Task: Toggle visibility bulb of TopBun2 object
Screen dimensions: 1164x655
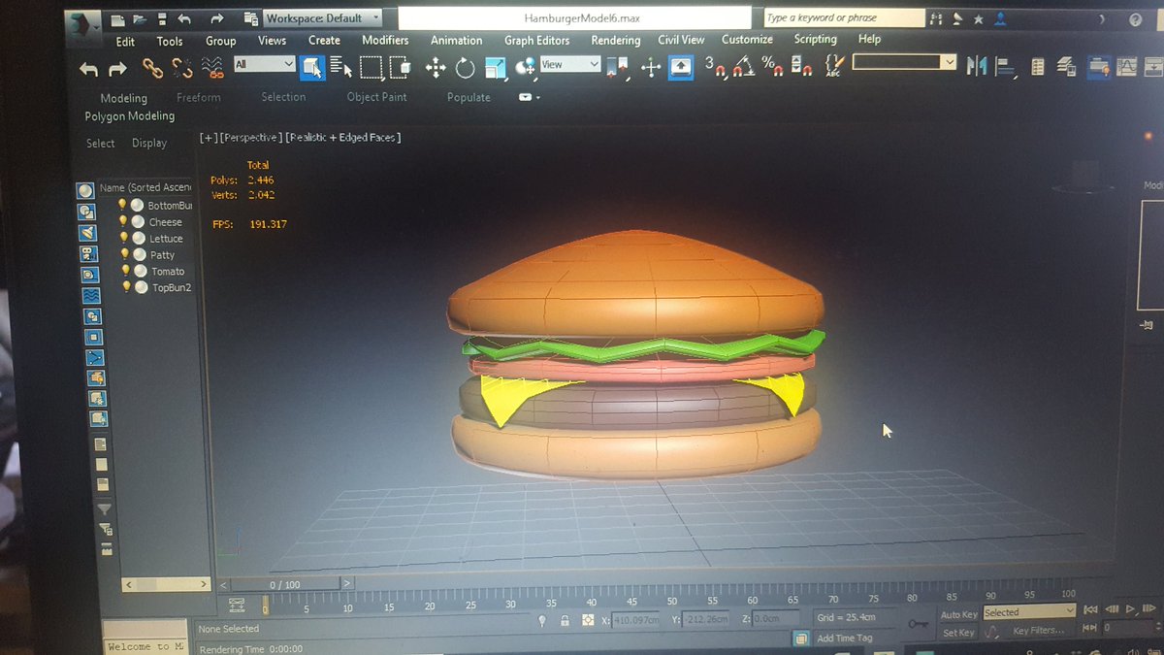Action: [x=126, y=287]
